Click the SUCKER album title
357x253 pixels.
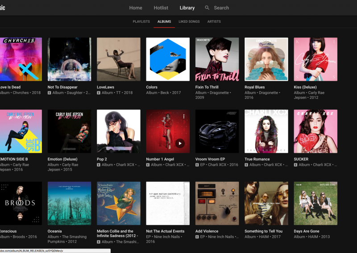pos(301,159)
